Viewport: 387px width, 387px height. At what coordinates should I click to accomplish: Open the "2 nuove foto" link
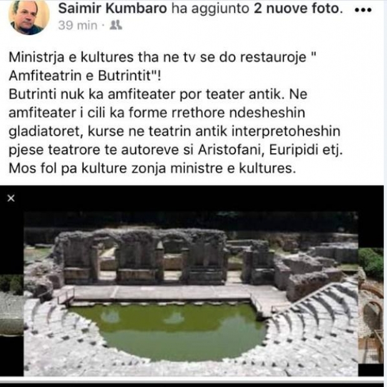click(x=298, y=9)
